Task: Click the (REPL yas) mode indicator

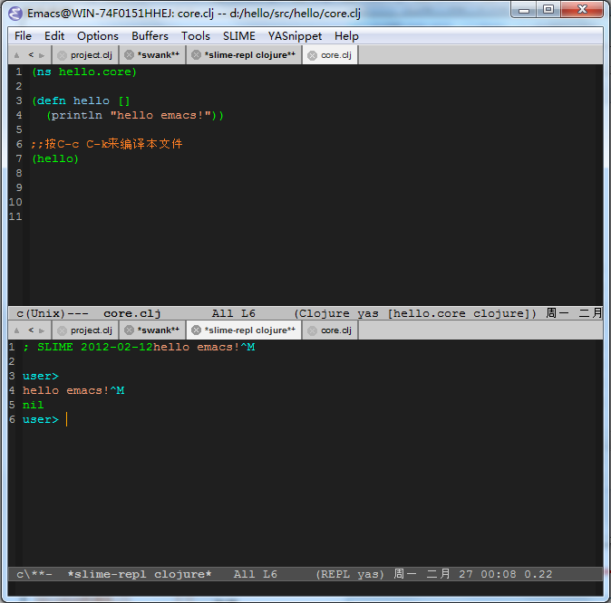Action: (350, 574)
